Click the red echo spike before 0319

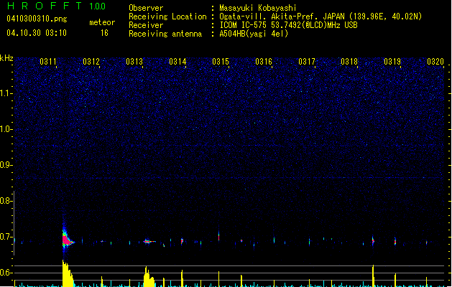(x=373, y=240)
